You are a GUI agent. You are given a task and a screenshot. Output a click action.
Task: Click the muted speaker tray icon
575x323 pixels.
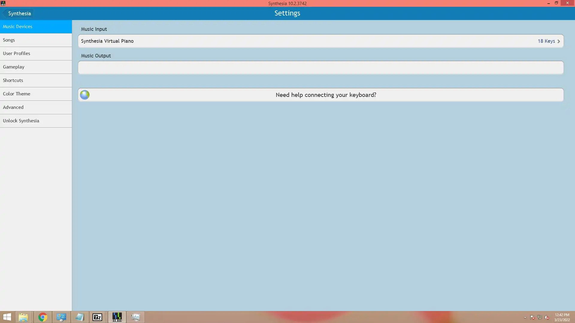547,317
